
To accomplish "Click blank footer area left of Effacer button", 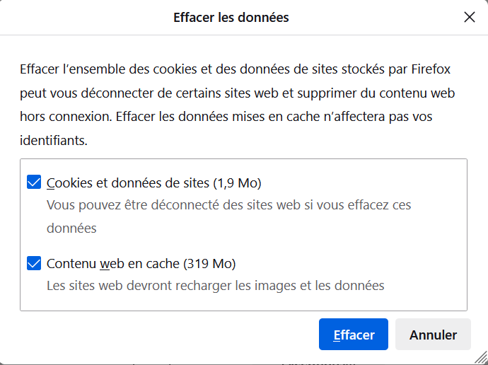I will click(163, 335).
